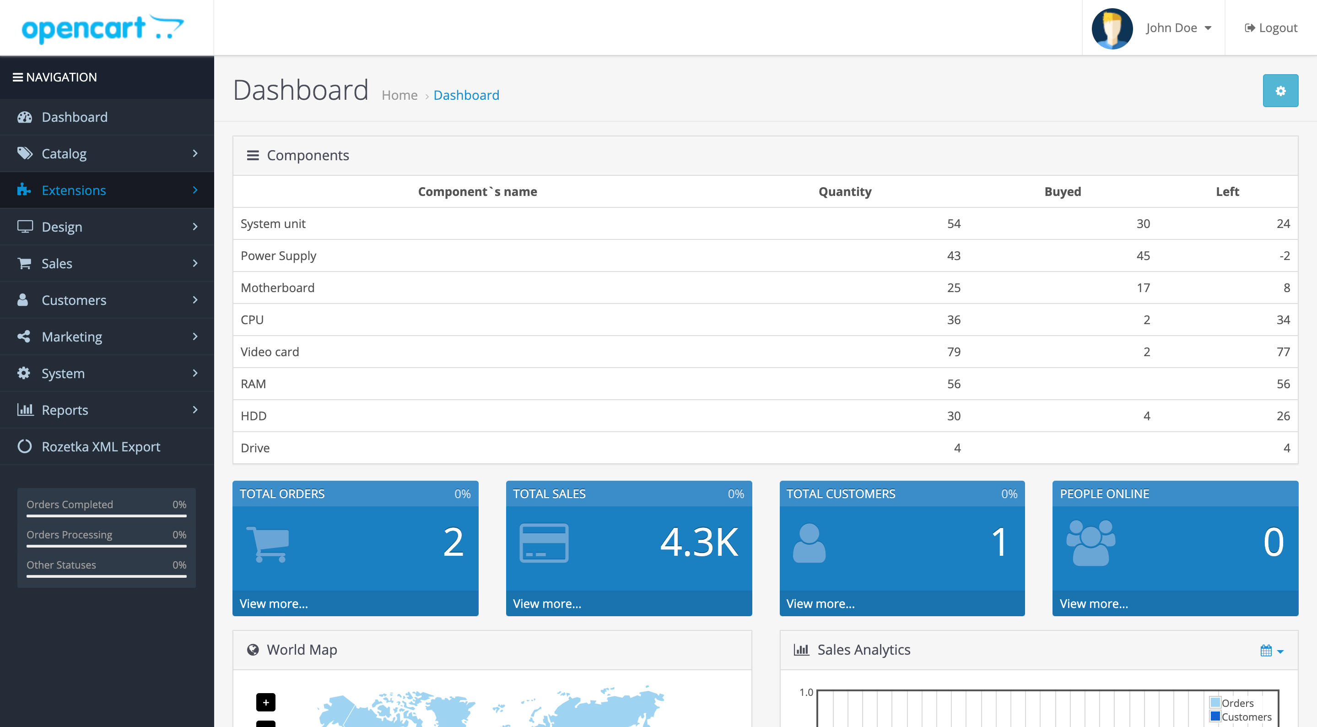View more under People Online
The height and width of the screenshot is (727, 1317).
click(x=1094, y=604)
